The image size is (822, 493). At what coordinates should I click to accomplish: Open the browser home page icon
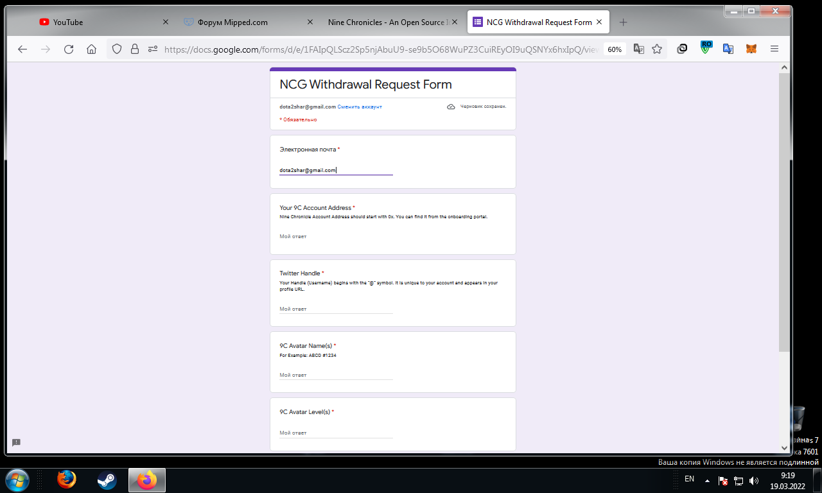(x=92, y=49)
